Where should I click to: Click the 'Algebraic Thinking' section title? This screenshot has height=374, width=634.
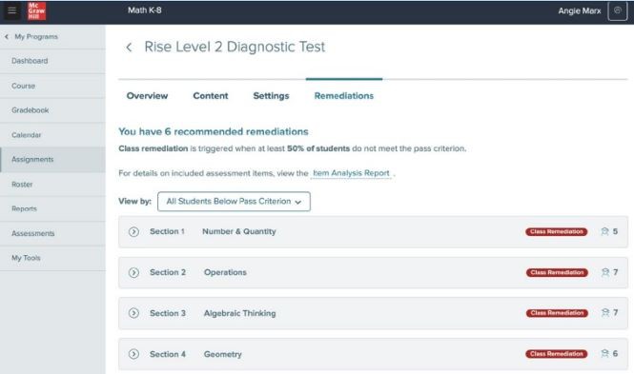pos(239,313)
